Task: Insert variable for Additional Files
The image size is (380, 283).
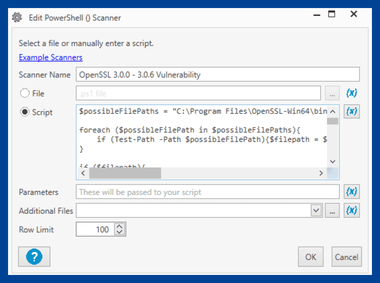Action: click(x=351, y=211)
